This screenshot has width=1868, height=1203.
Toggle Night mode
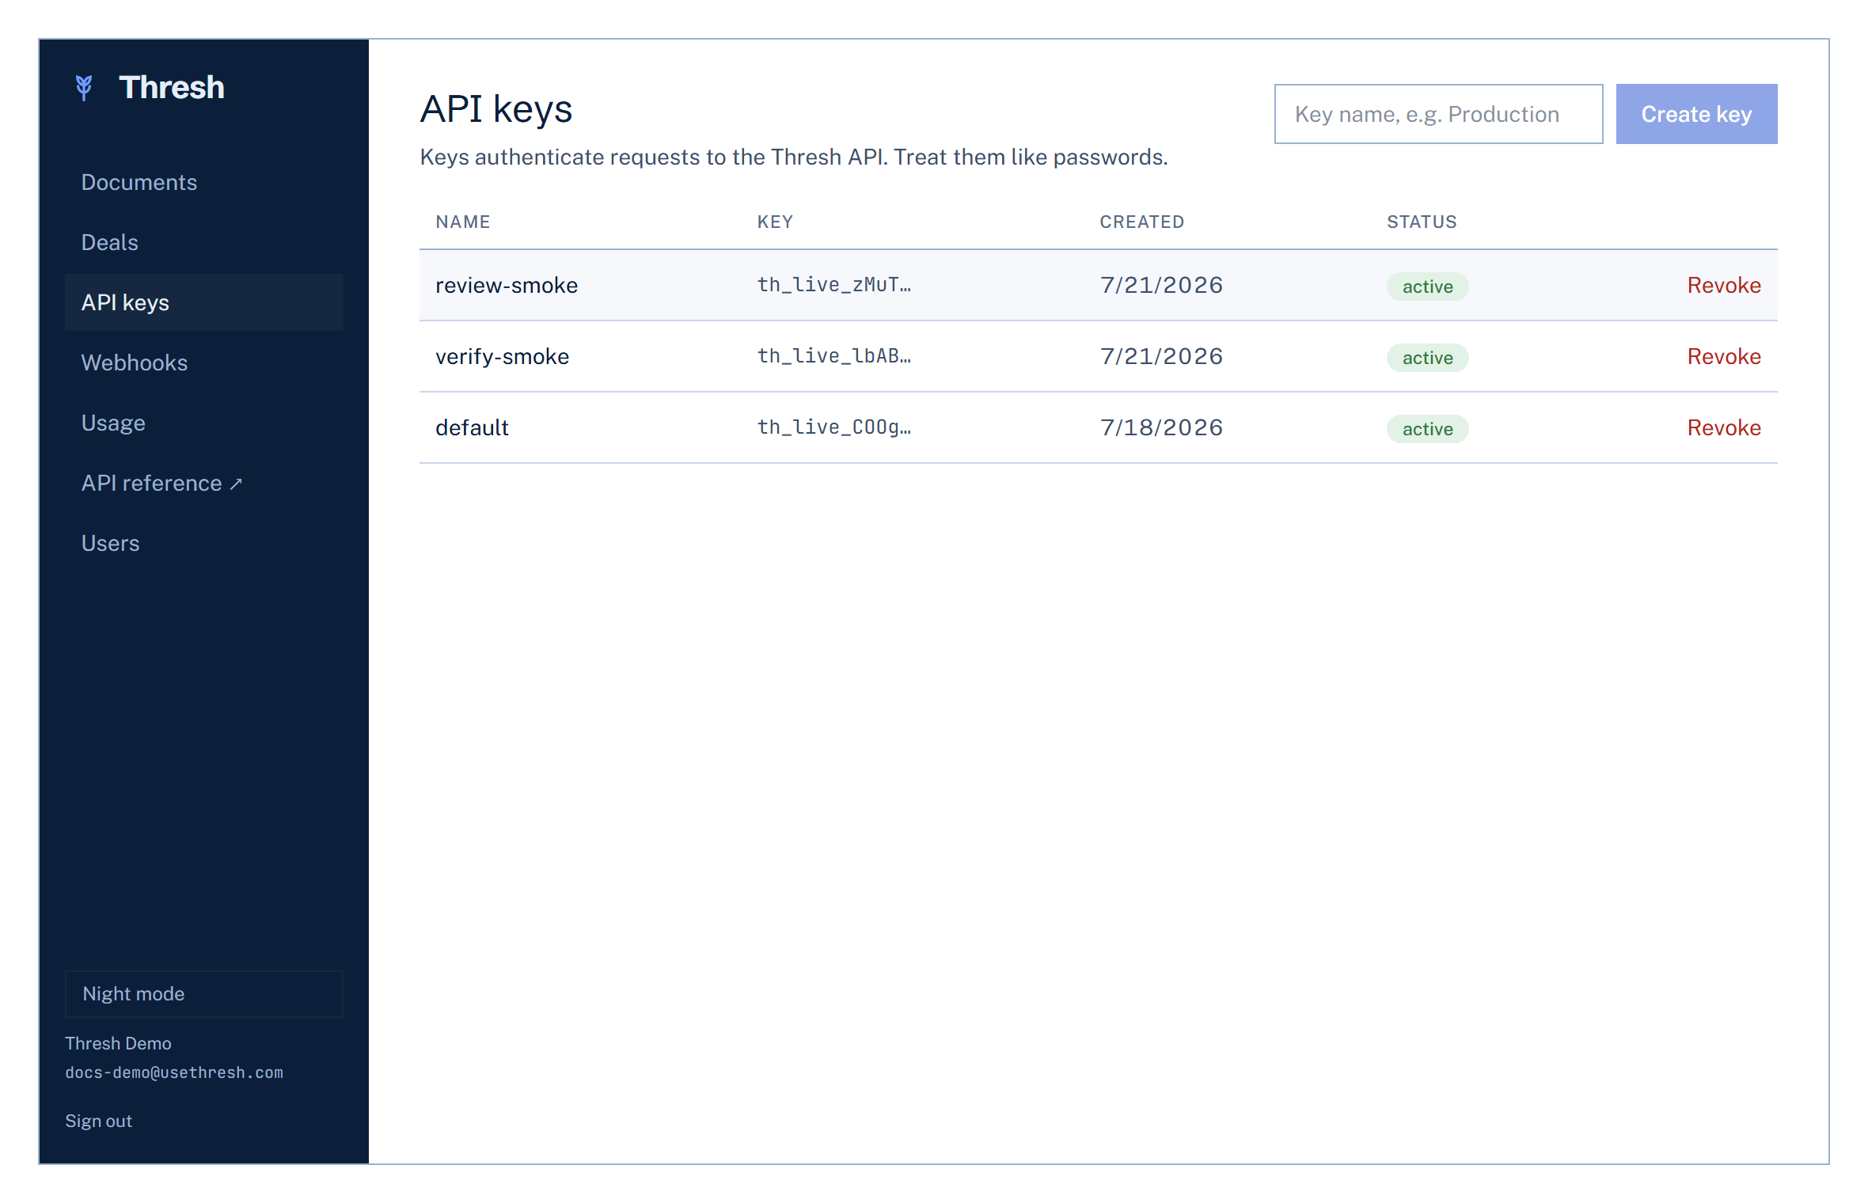click(204, 993)
